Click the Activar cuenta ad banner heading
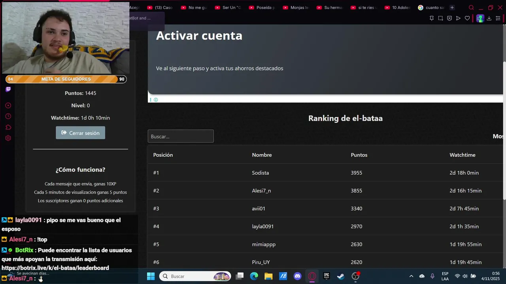Screen dimensions: 506x284 point(199,35)
